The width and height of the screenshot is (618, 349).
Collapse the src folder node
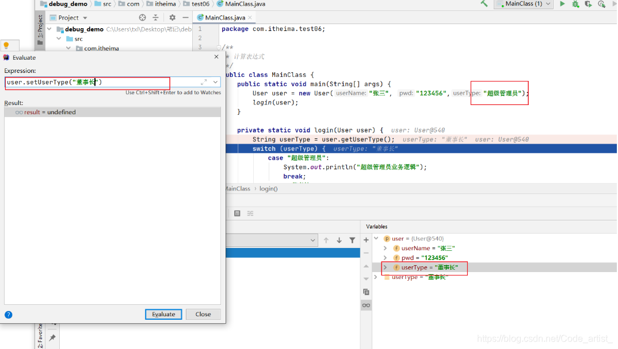click(59, 39)
